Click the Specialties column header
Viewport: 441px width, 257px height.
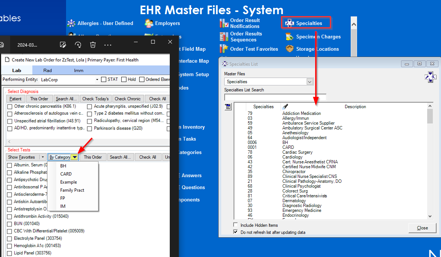(263, 107)
